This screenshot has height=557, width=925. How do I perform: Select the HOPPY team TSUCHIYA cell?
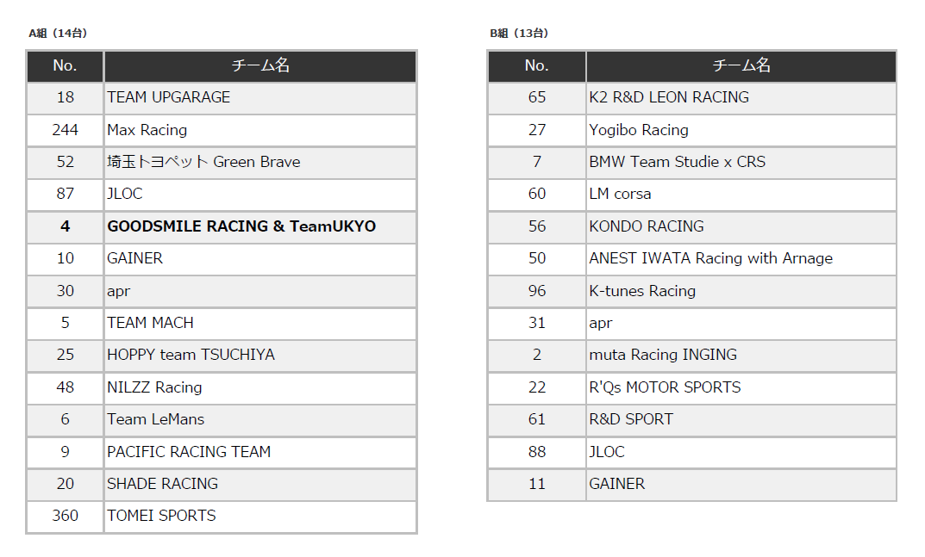pyautogui.click(x=191, y=355)
